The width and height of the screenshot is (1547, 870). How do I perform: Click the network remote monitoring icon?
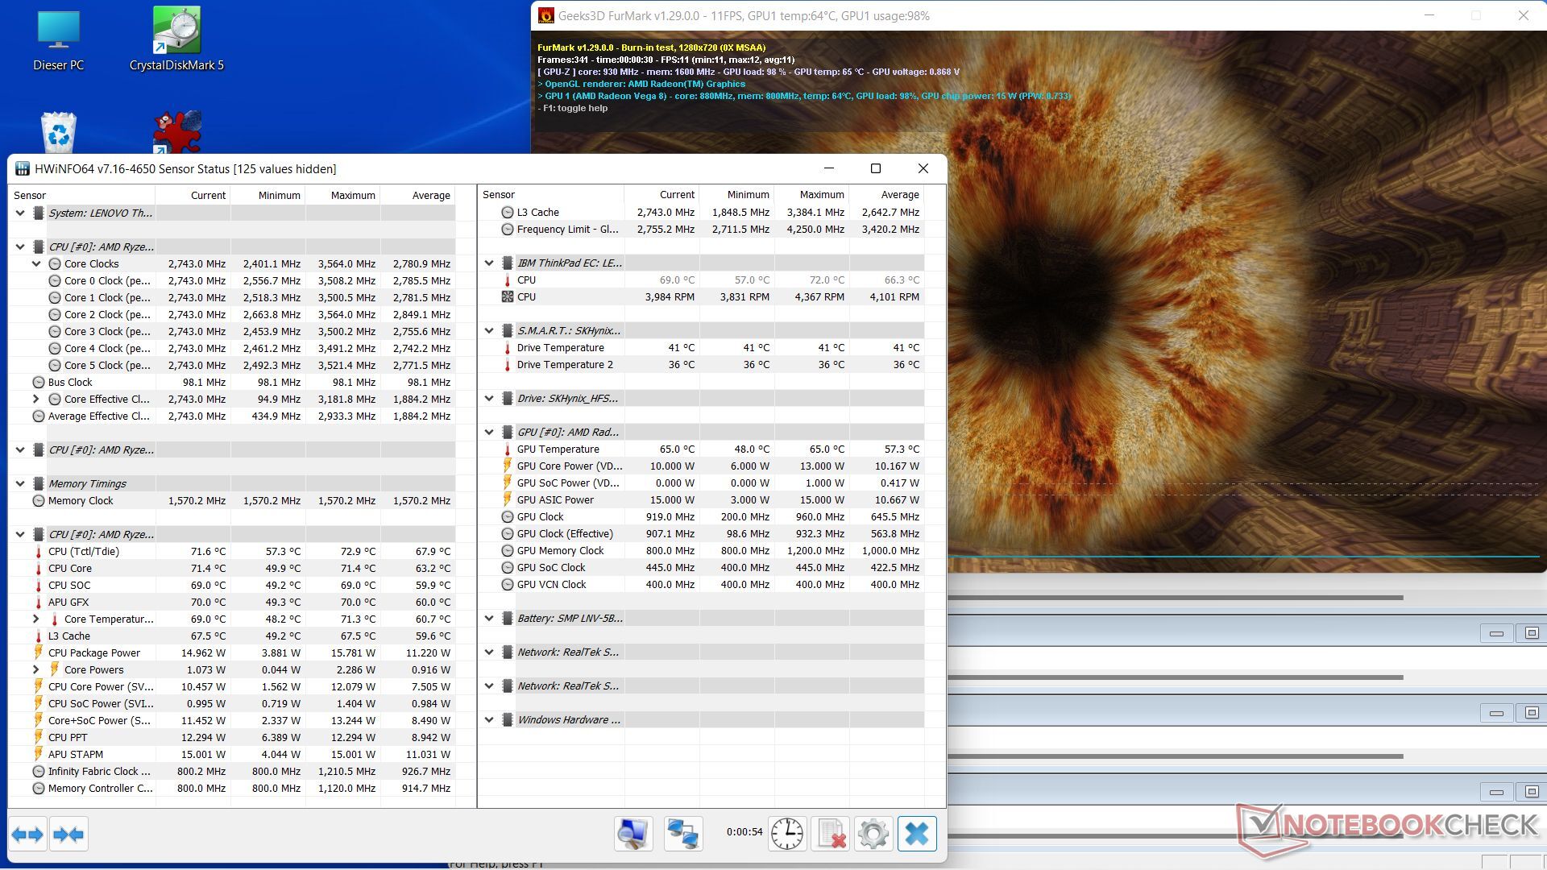683,834
